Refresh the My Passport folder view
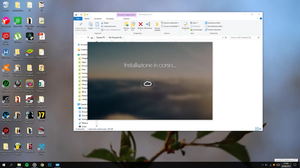Image resolution: width=300 pixels, height=168 pixels. (226, 38)
